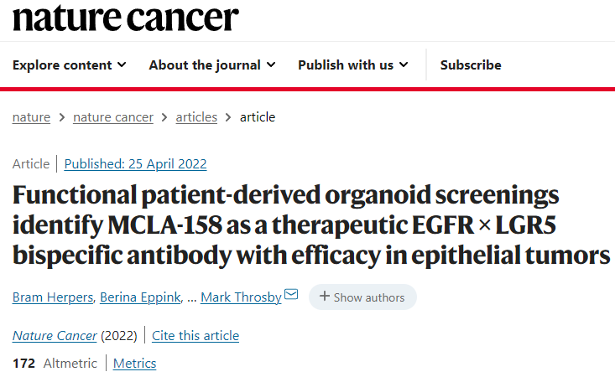Open the About the journal dropdown
The image size is (615, 377).
212,65
